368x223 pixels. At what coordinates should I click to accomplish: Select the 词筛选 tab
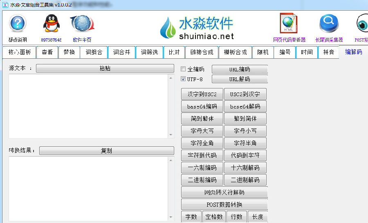pyautogui.click(x=149, y=52)
